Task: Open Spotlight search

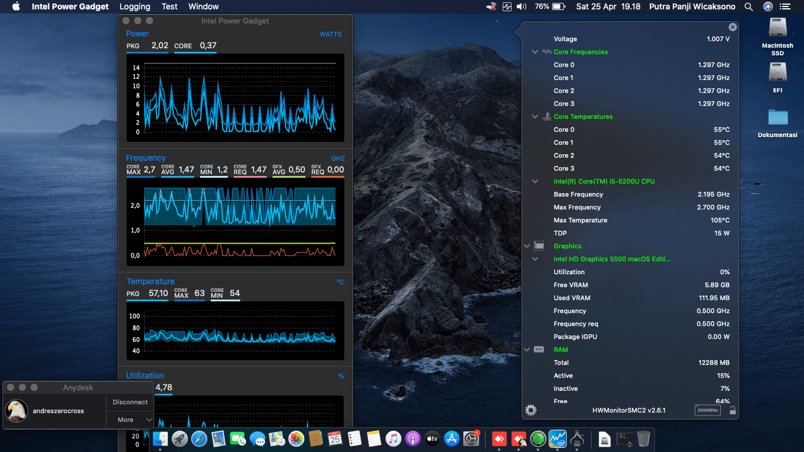Action: 749,6
